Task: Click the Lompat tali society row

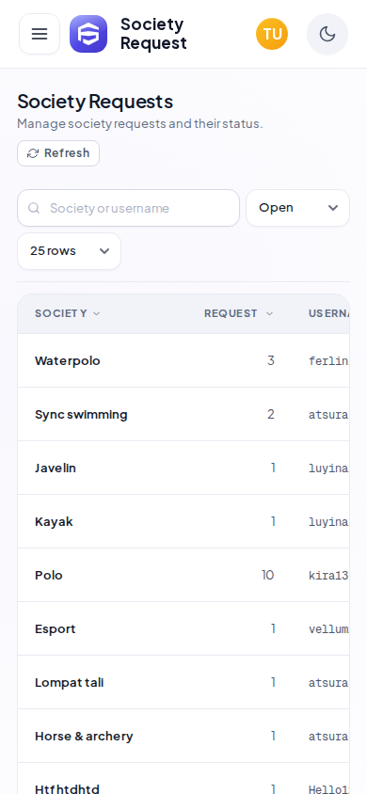Action: point(183,683)
